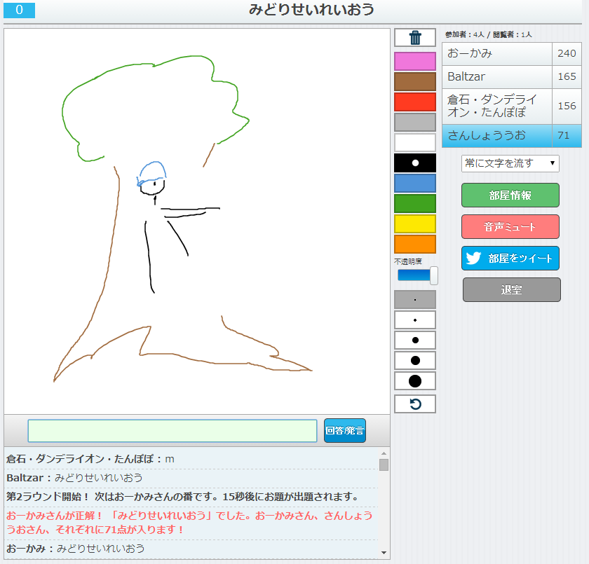Viewport: 589px width, 564px height.
Task: Click the 音声ミュート mute button
Action: (510, 226)
